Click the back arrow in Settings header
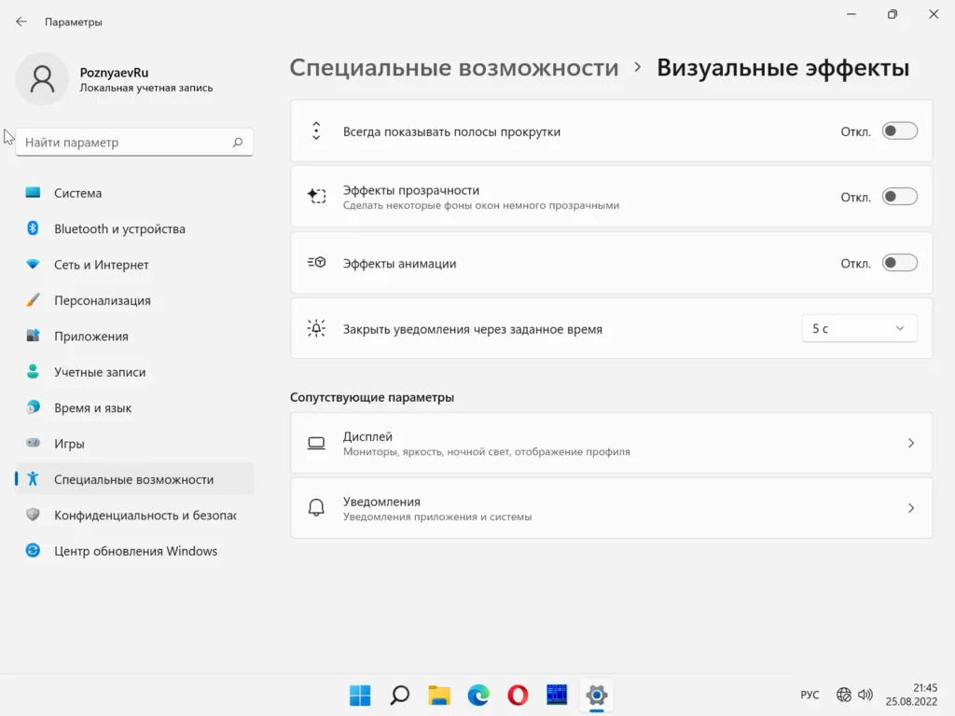The height and width of the screenshot is (716, 955). [x=21, y=21]
